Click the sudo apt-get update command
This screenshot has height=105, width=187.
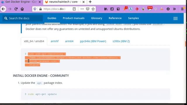click(42, 94)
